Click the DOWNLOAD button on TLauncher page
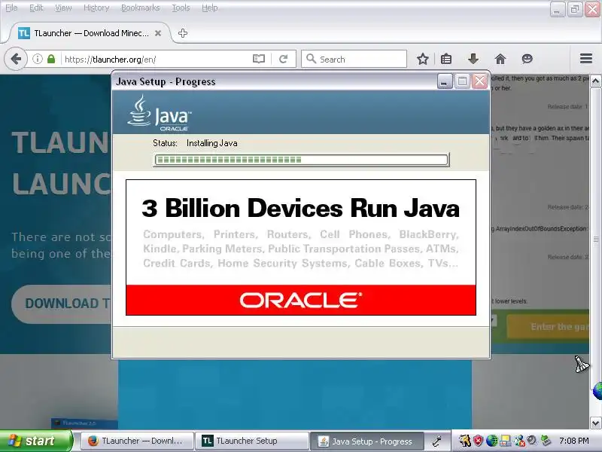Screen dimensions: 602x452 coord(63,304)
